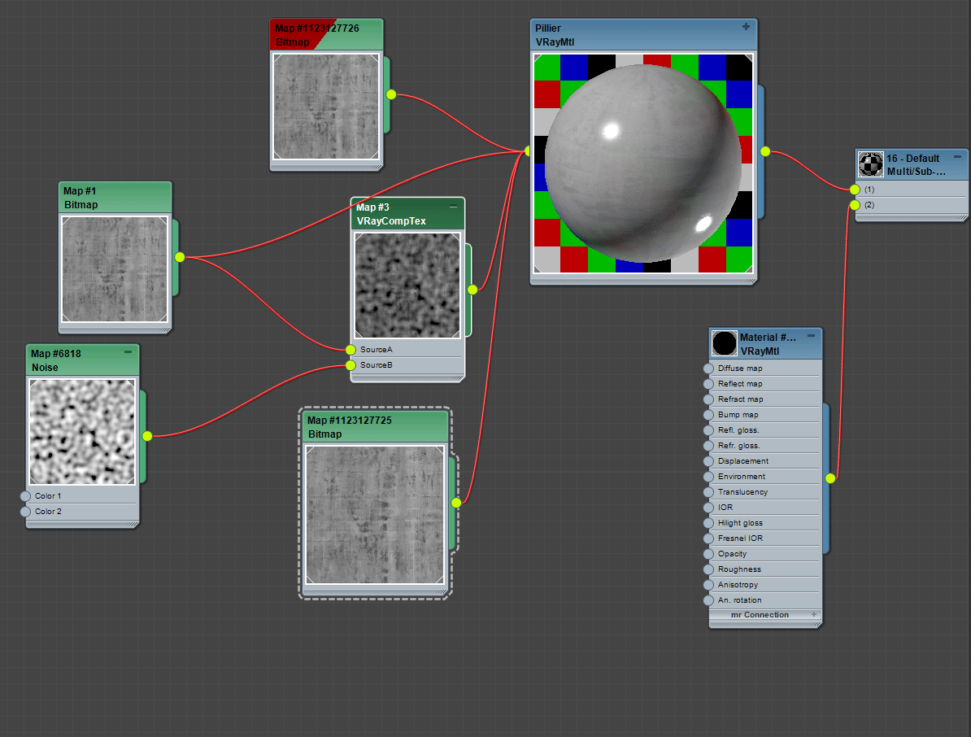Select the Map #3 VRayCompTex title bar
Screen dimensions: 971x737
tap(407, 214)
